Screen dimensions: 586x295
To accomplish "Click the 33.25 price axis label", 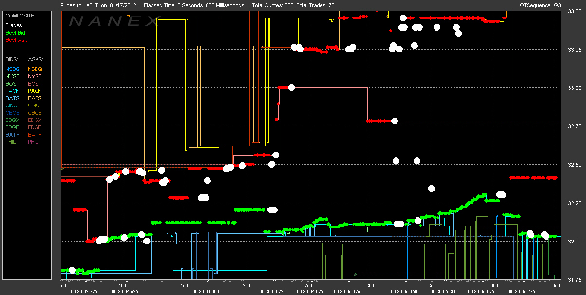I will coord(574,50).
